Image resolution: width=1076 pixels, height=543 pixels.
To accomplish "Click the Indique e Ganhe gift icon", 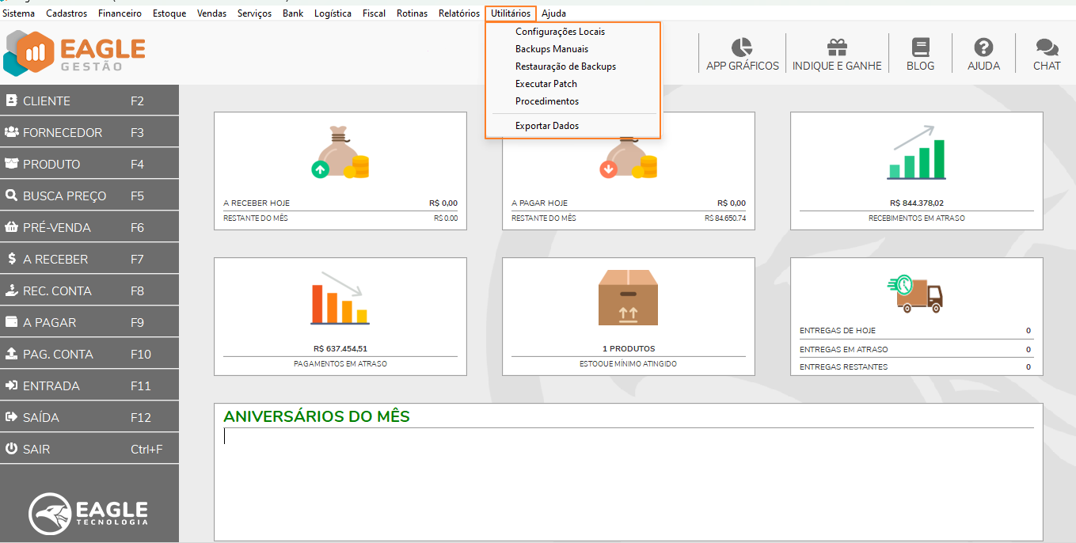I will click(x=837, y=47).
